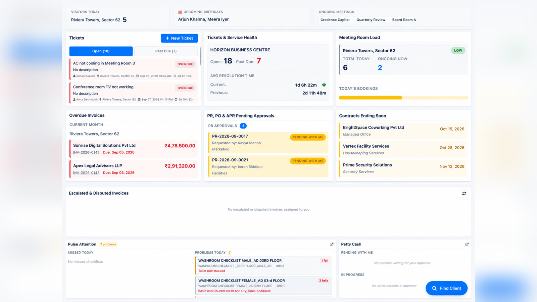Click Arjun Khanna, Meera Iyer birthdays text
Screen dimensions: 537x302
(x=203, y=19)
